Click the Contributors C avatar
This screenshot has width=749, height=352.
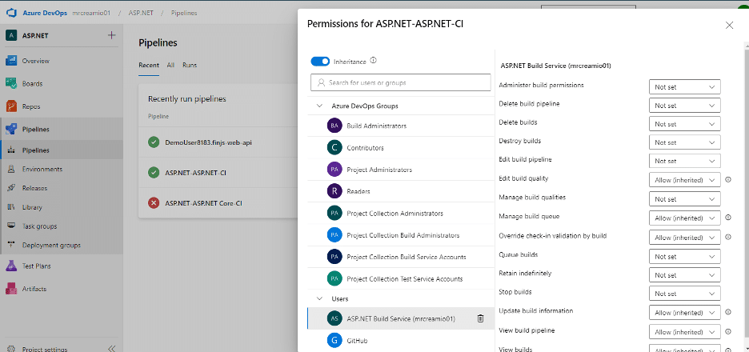click(334, 147)
